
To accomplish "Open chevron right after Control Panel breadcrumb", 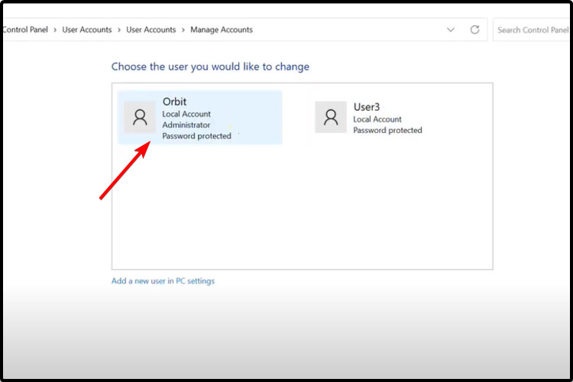I will (53, 30).
